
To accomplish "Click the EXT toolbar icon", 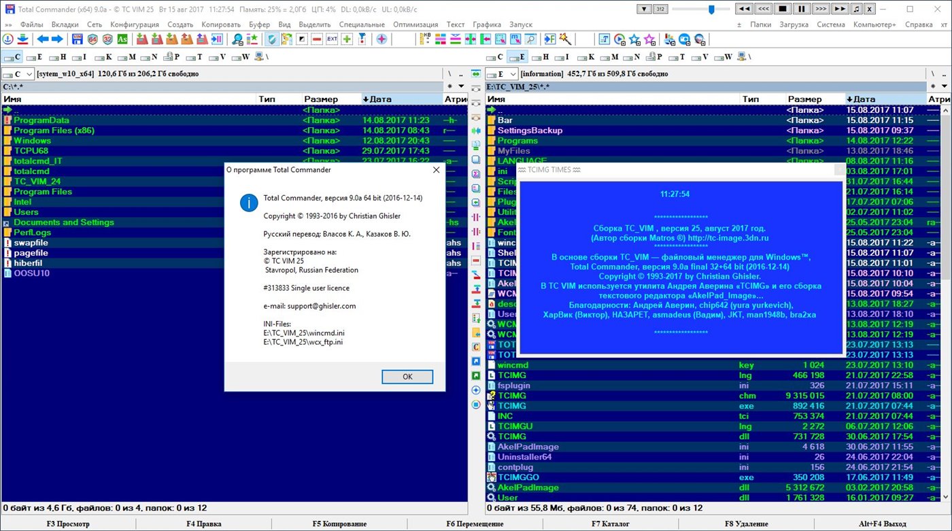I will [x=332, y=39].
